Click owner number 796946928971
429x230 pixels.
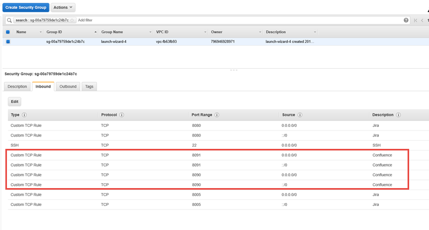(223, 42)
